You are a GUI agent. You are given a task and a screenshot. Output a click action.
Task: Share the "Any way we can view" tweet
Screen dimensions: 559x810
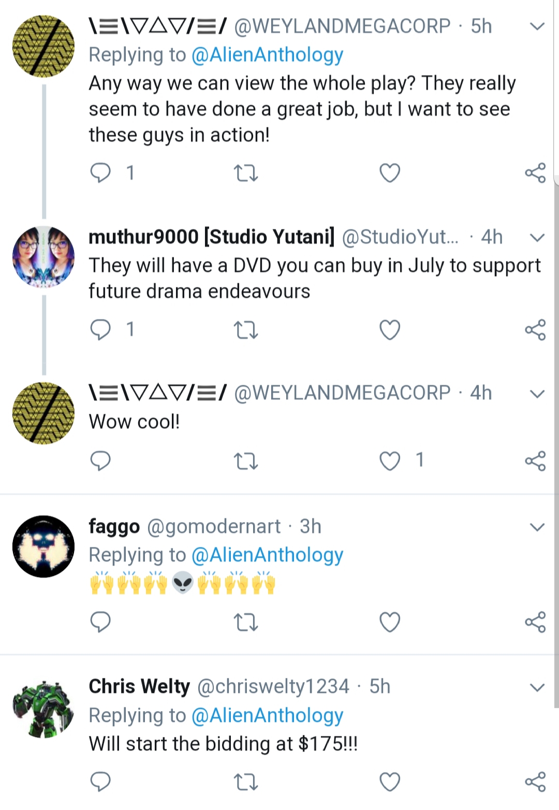[x=535, y=173]
